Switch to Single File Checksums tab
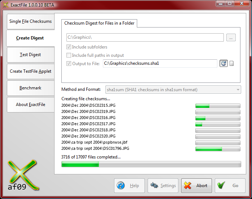The image size is (252, 199). (x=31, y=21)
